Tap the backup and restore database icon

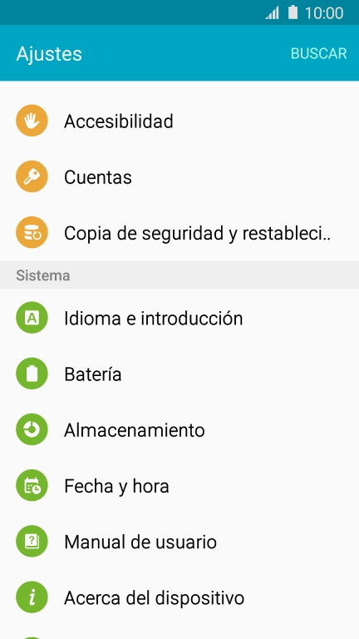pyautogui.click(x=32, y=233)
